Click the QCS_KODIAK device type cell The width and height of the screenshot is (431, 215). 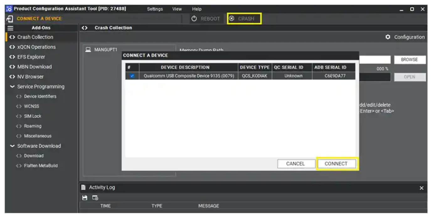click(255, 76)
